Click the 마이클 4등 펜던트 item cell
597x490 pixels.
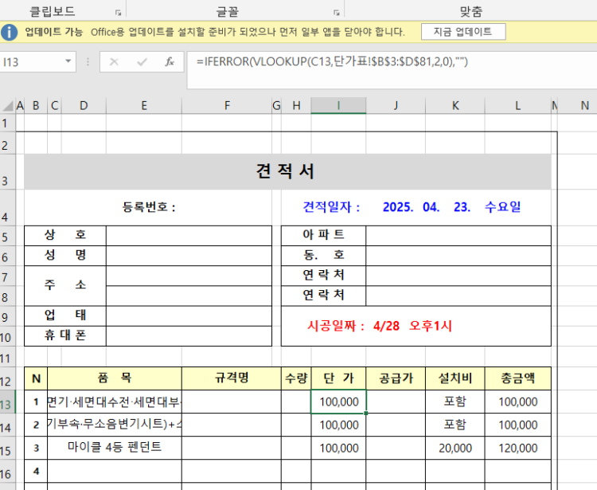[114, 448]
